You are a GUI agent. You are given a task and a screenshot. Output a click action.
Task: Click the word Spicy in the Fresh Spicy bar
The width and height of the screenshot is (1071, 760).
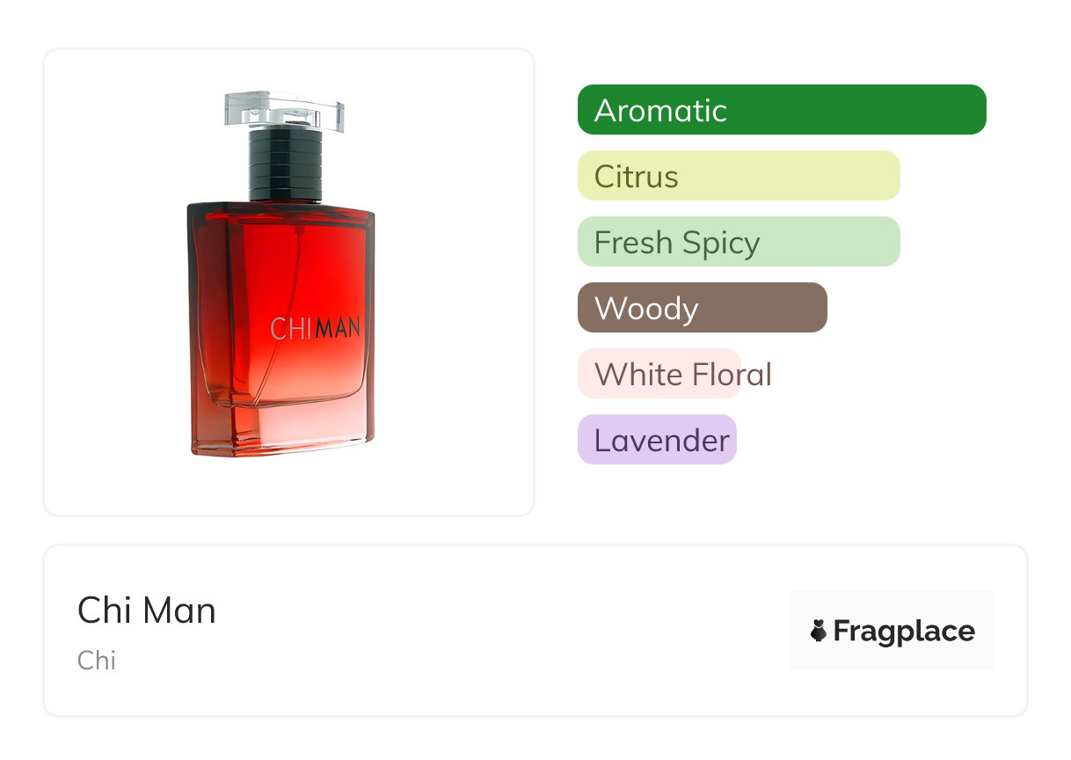723,244
